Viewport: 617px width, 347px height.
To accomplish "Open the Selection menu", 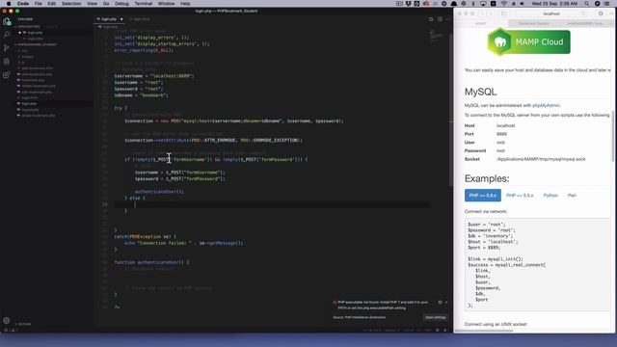I will [71, 4].
